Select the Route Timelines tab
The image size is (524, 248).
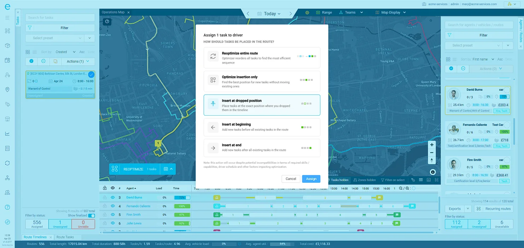click(35, 237)
